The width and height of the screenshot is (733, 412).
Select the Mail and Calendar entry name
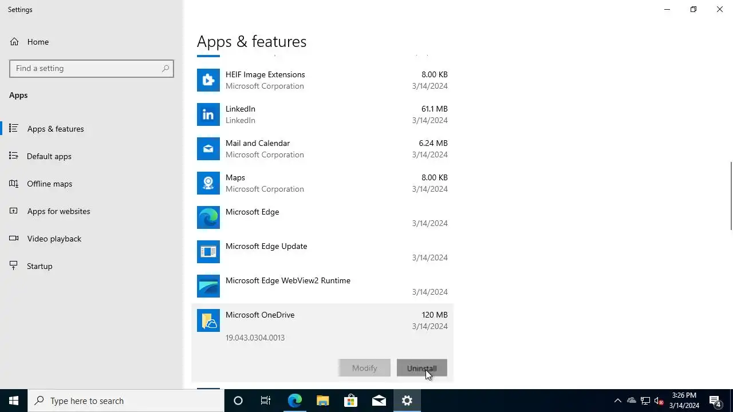pos(258,143)
